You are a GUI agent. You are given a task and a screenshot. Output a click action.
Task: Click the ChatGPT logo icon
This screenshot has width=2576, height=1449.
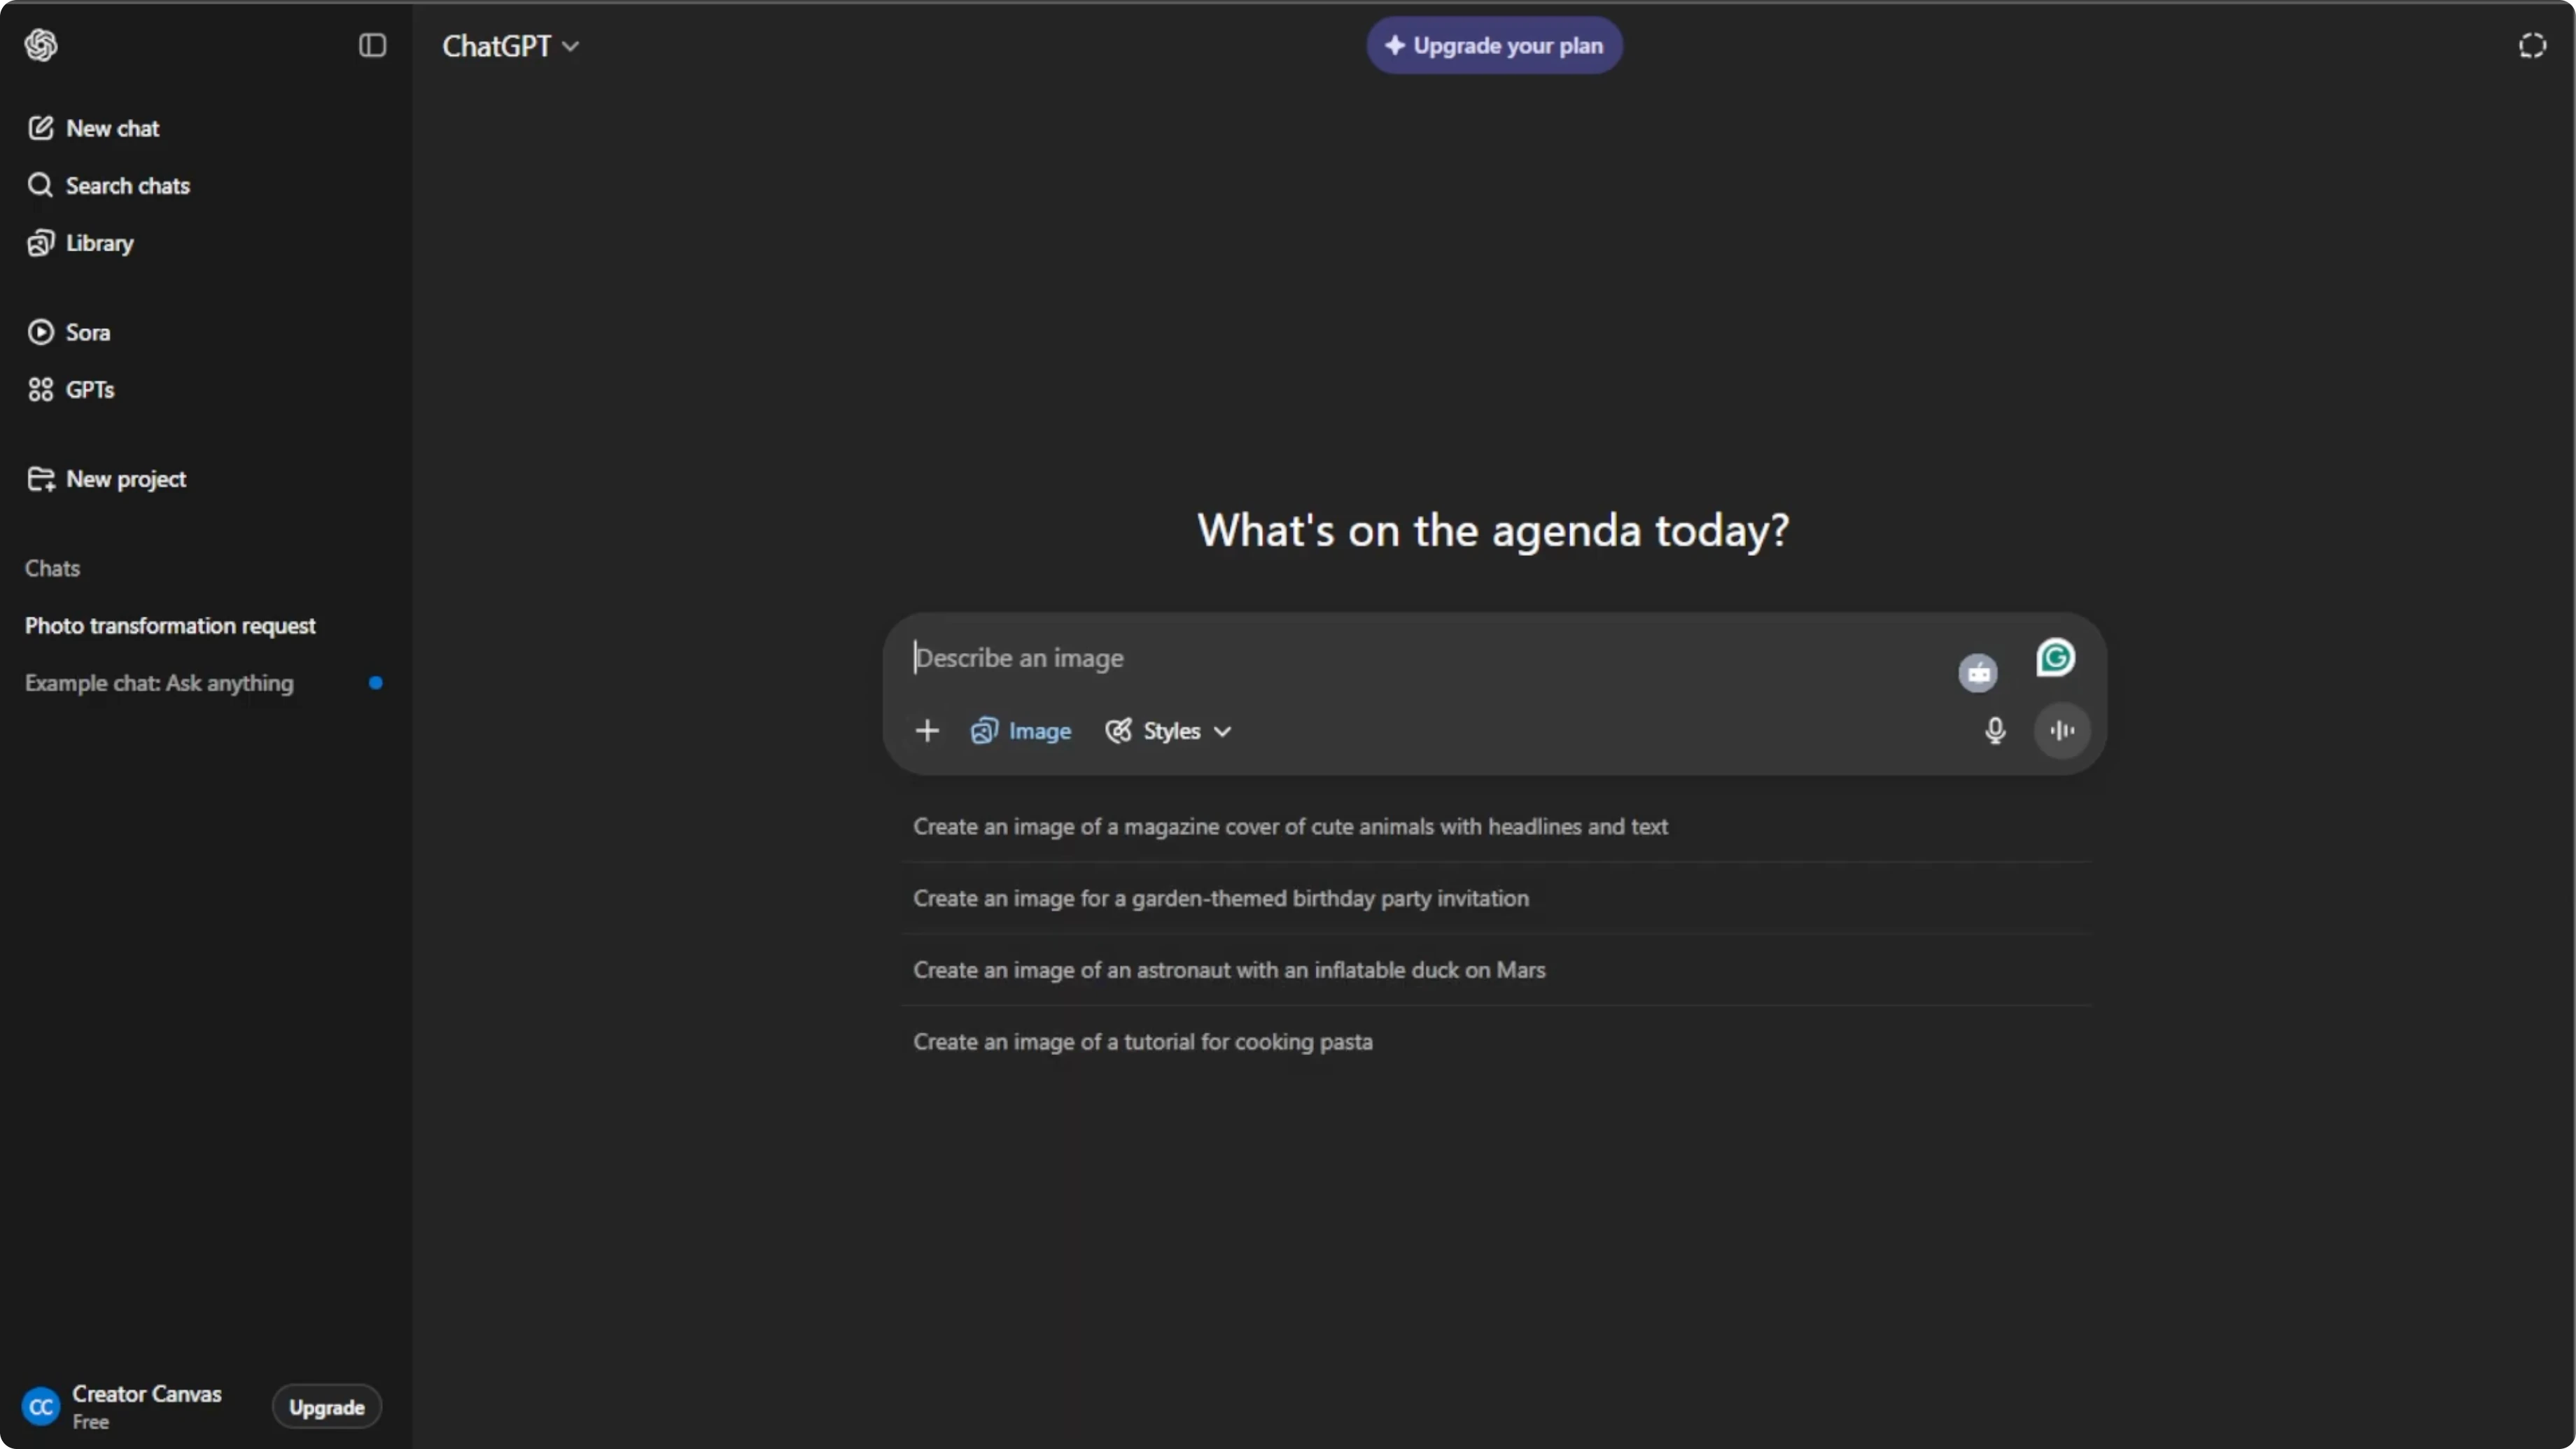point(41,45)
